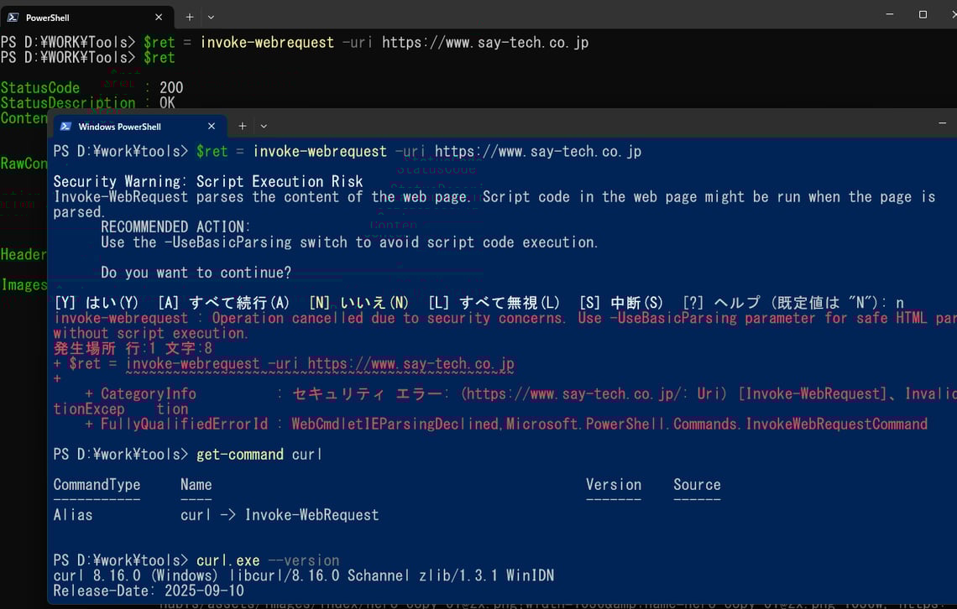Open the underlined say-tech.co.jp link in the error output
Screen dimensions: 957x609
coord(327,363)
